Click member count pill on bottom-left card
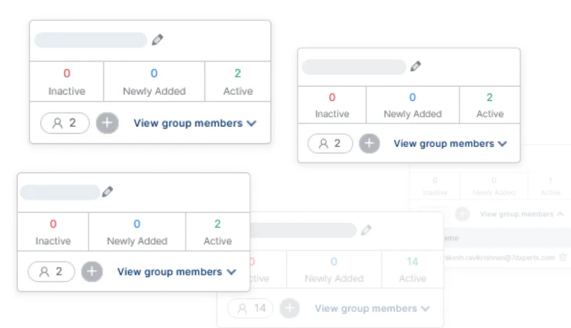Screen dimensions: 571x328 (x=51, y=272)
